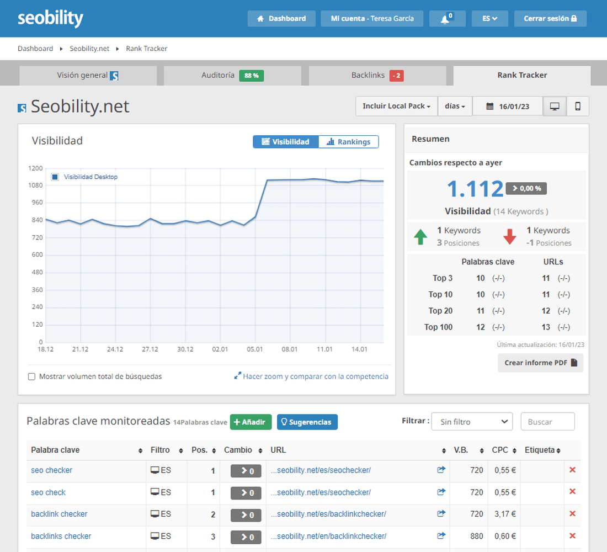Go to Dashboard breadcrumb
The image size is (607, 552).
[35, 49]
